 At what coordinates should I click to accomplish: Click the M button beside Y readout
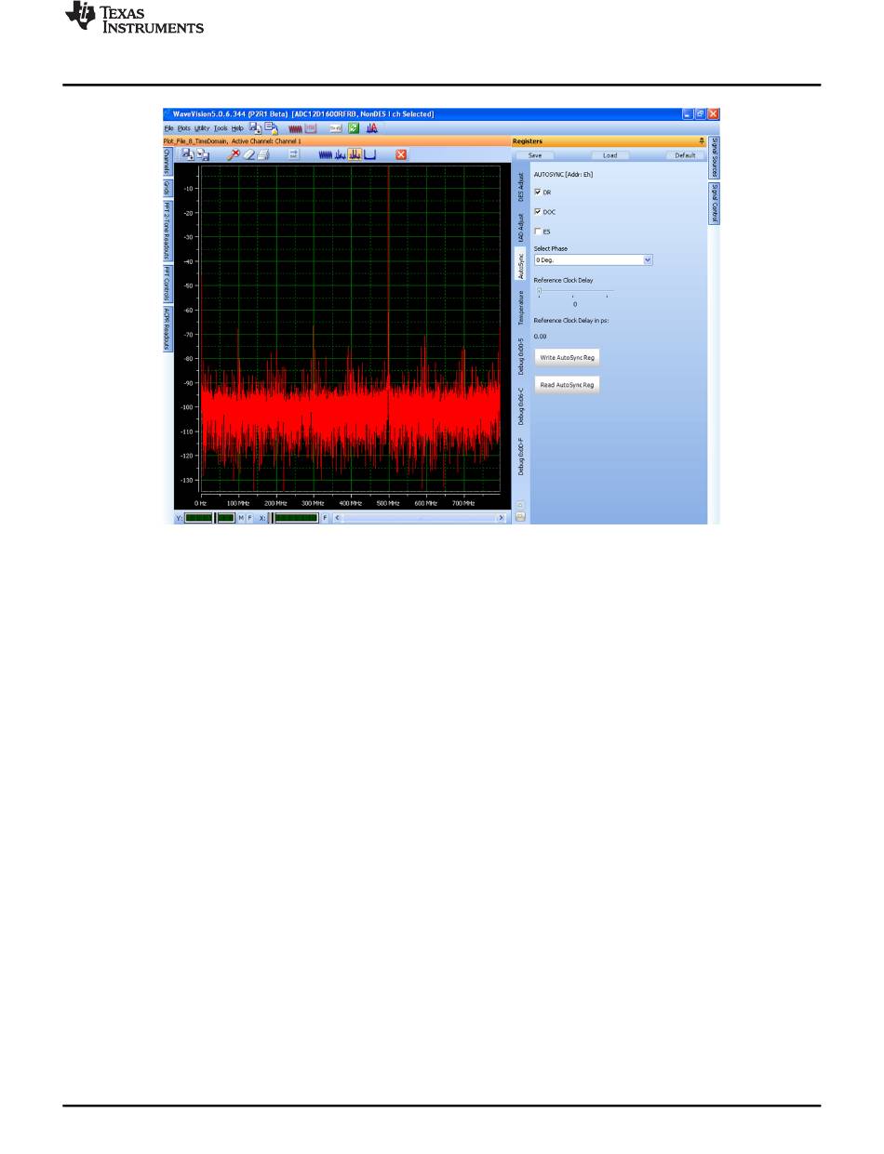point(240,518)
